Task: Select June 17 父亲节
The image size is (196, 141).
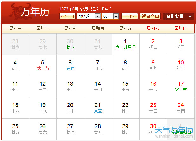Action: coord(181,87)
